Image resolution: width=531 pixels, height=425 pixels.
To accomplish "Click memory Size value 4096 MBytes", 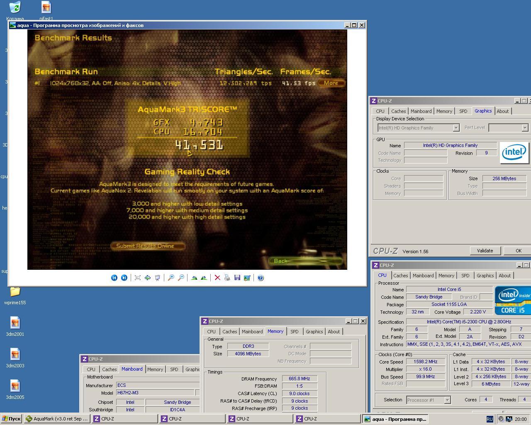I will pyautogui.click(x=248, y=354).
